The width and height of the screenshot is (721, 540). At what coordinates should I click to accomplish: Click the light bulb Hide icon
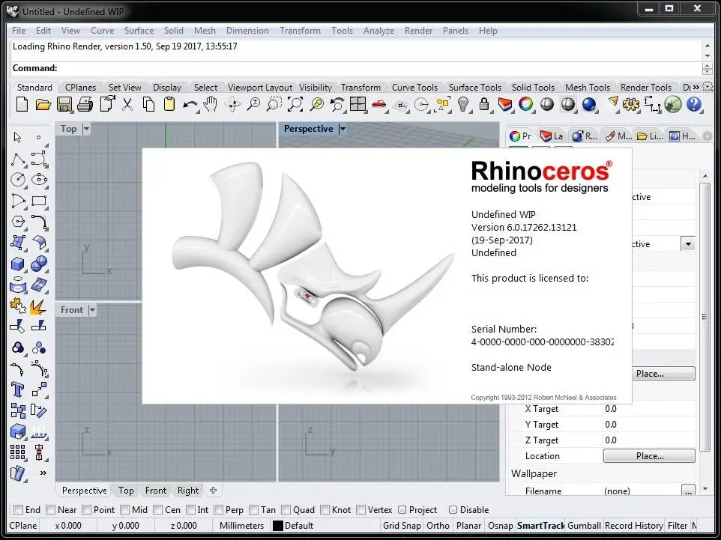coord(463,104)
